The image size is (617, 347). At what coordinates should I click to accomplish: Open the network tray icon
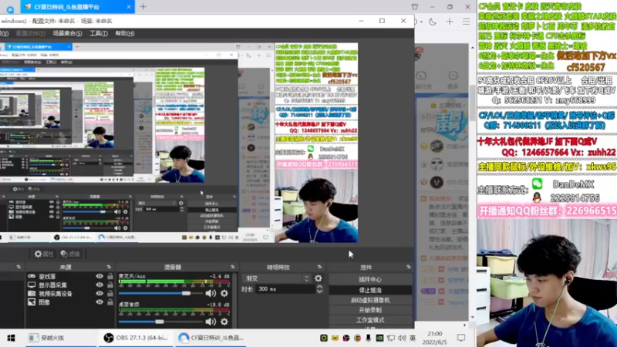(x=391, y=338)
